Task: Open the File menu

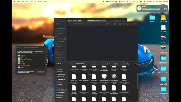Action: click(23, 2)
